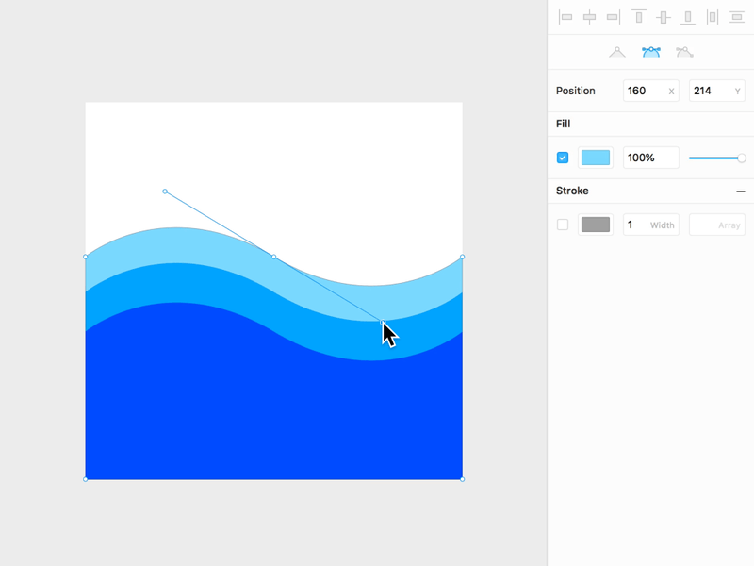Collapse the Stroke section with minus

[x=743, y=191]
